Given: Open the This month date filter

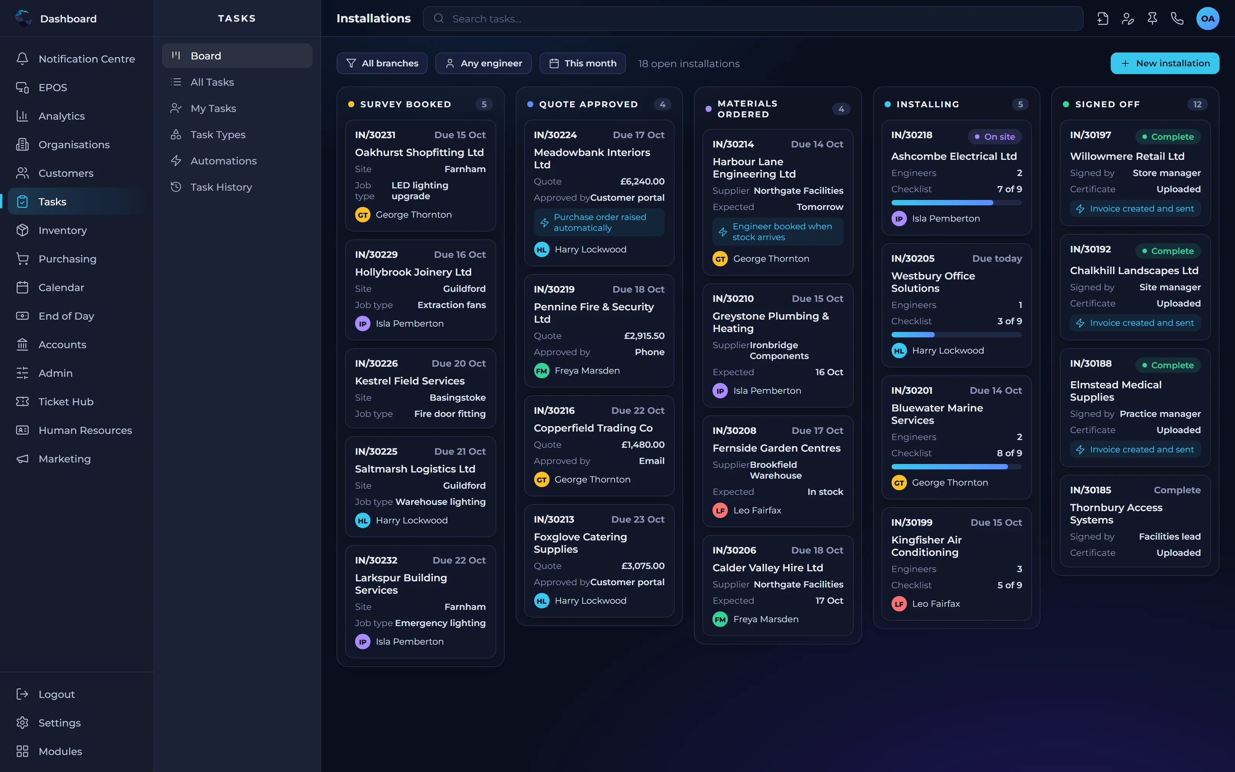Looking at the screenshot, I should click(582, 63).
